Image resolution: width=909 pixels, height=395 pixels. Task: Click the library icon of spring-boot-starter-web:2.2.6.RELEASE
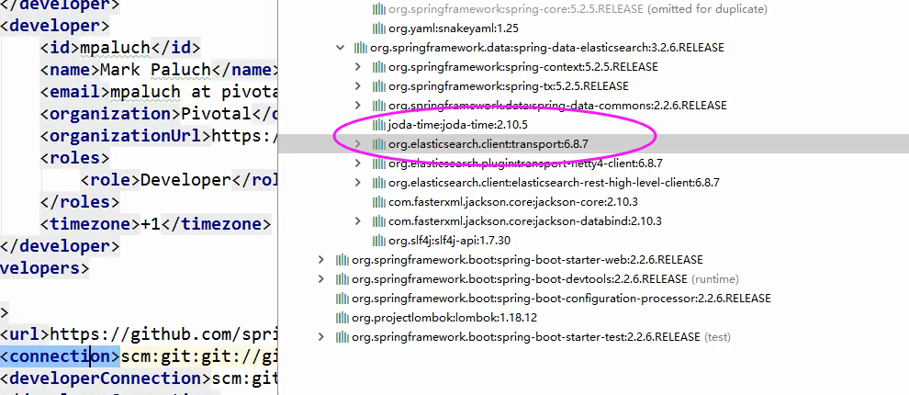pyautogui.click(x=342, y=259)
